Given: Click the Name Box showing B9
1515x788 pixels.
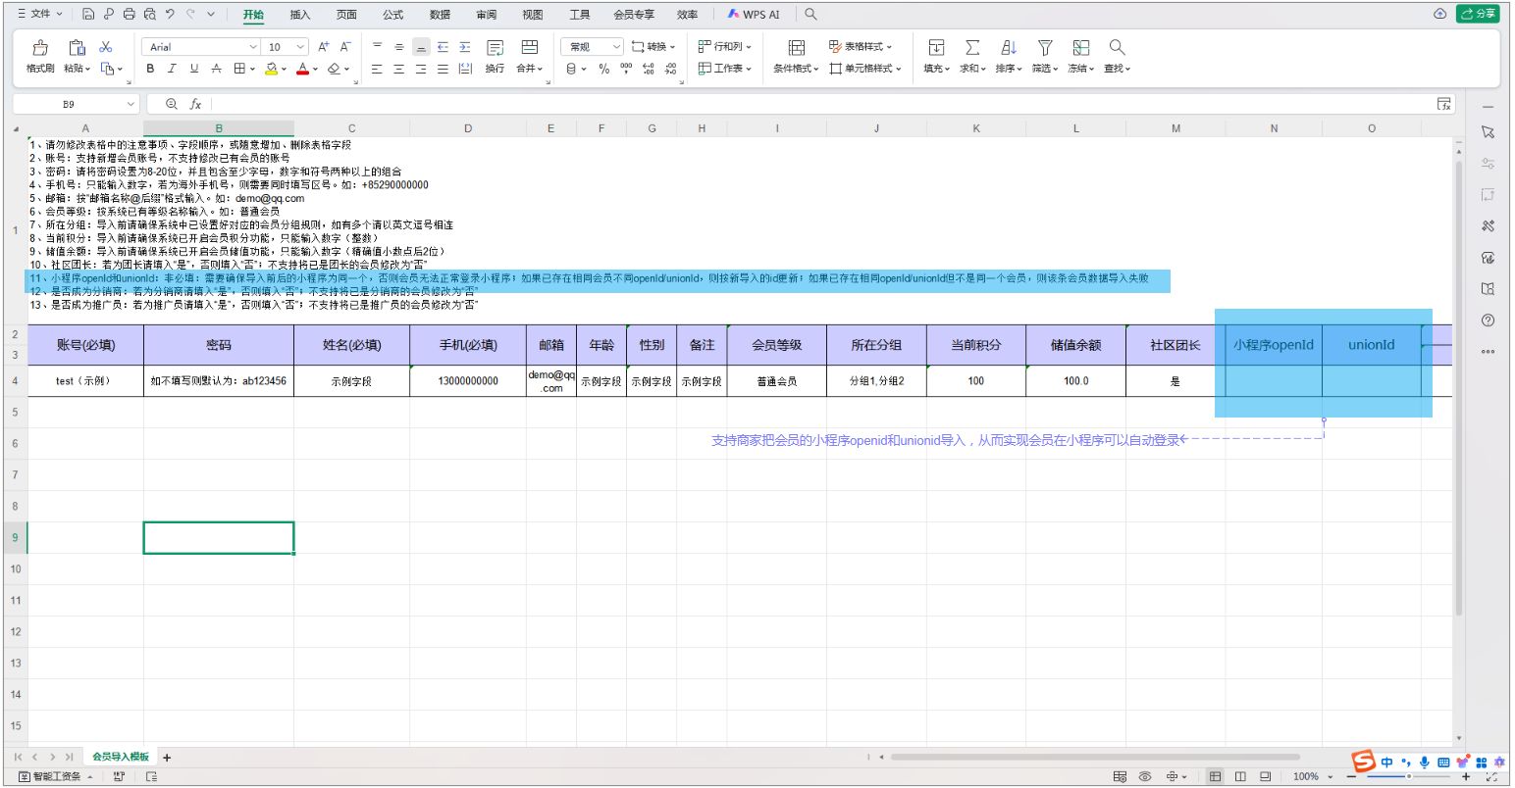Looking at the screenshot, I should tap(69, 104).
